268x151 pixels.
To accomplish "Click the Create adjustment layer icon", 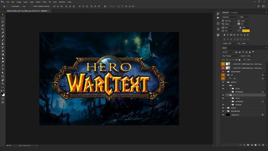I will (252, 145).
